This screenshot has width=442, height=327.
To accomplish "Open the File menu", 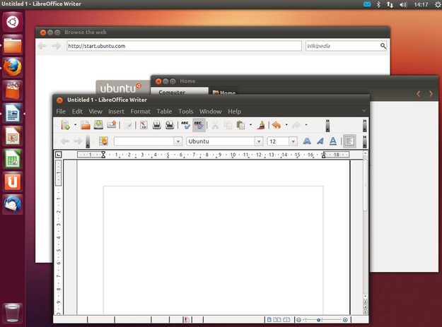I will 61,112.
